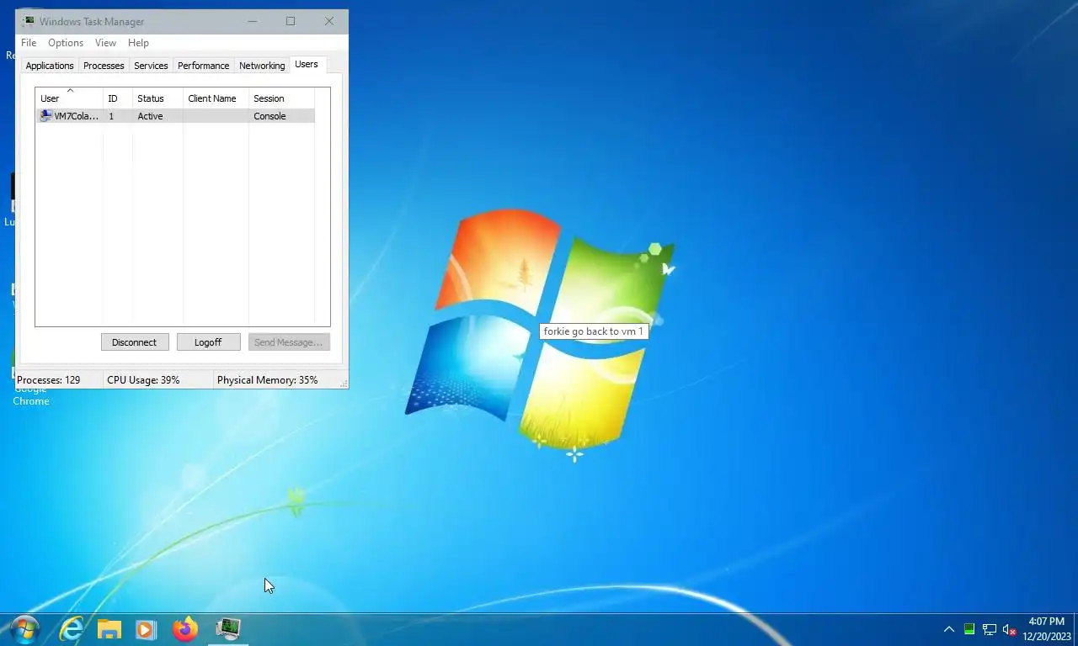Switch to the Applications tab

(x=50, y=66)
